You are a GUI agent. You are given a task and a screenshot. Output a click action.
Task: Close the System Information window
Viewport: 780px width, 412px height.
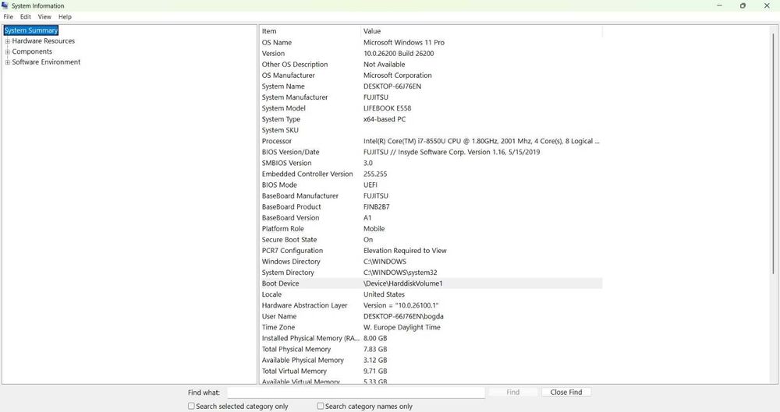(x=767, y=5)
